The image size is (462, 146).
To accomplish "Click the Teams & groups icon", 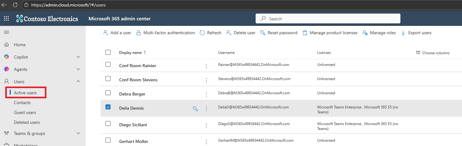I will pyautogui.click(x=6, y=133).
